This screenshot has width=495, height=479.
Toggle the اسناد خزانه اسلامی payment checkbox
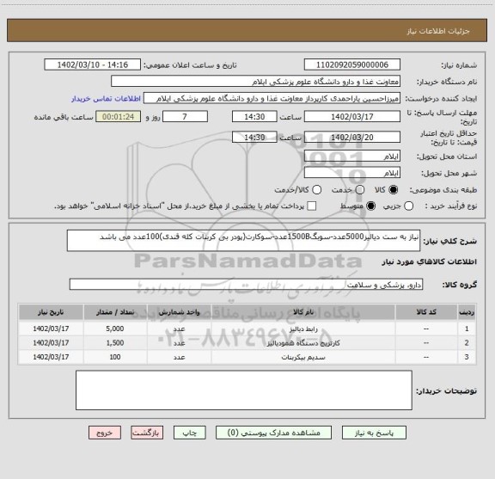click(x=312, y=206)
